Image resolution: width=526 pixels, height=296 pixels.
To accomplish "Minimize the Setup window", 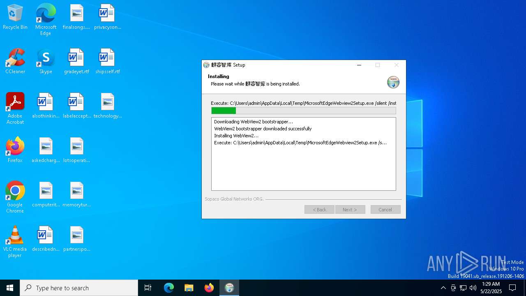I will [359, 65].
